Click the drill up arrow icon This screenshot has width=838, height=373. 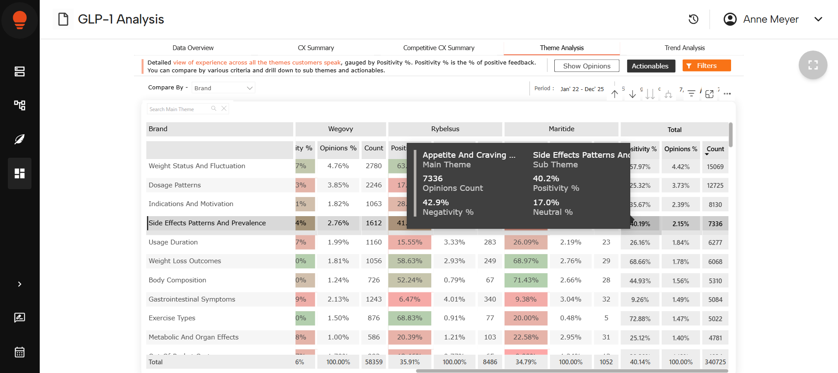pyautogui.click(x=615, y=94)
